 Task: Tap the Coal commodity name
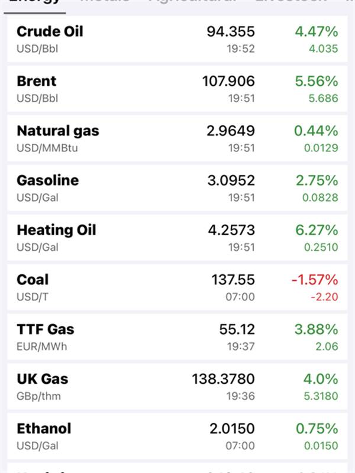coord(33,280)
